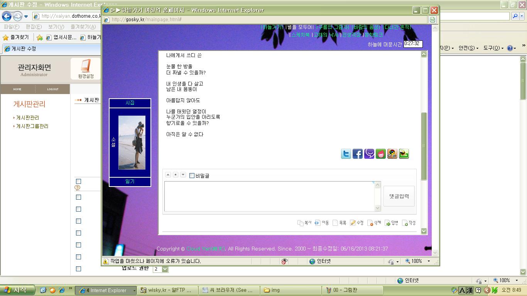Viewport: 527px width, 296px height.
Task: Click the square comment box reset button
Action: (175, 175)
